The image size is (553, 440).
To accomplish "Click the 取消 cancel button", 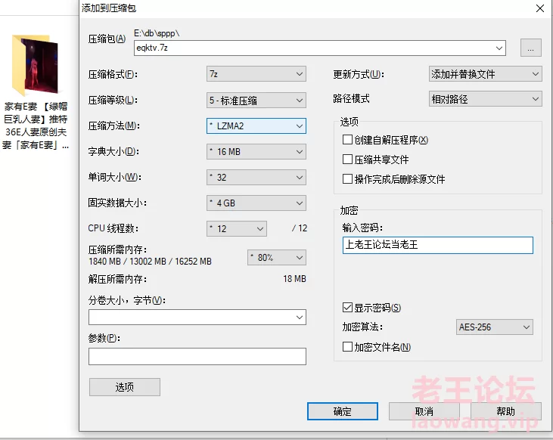I will (x=424, y=411).
